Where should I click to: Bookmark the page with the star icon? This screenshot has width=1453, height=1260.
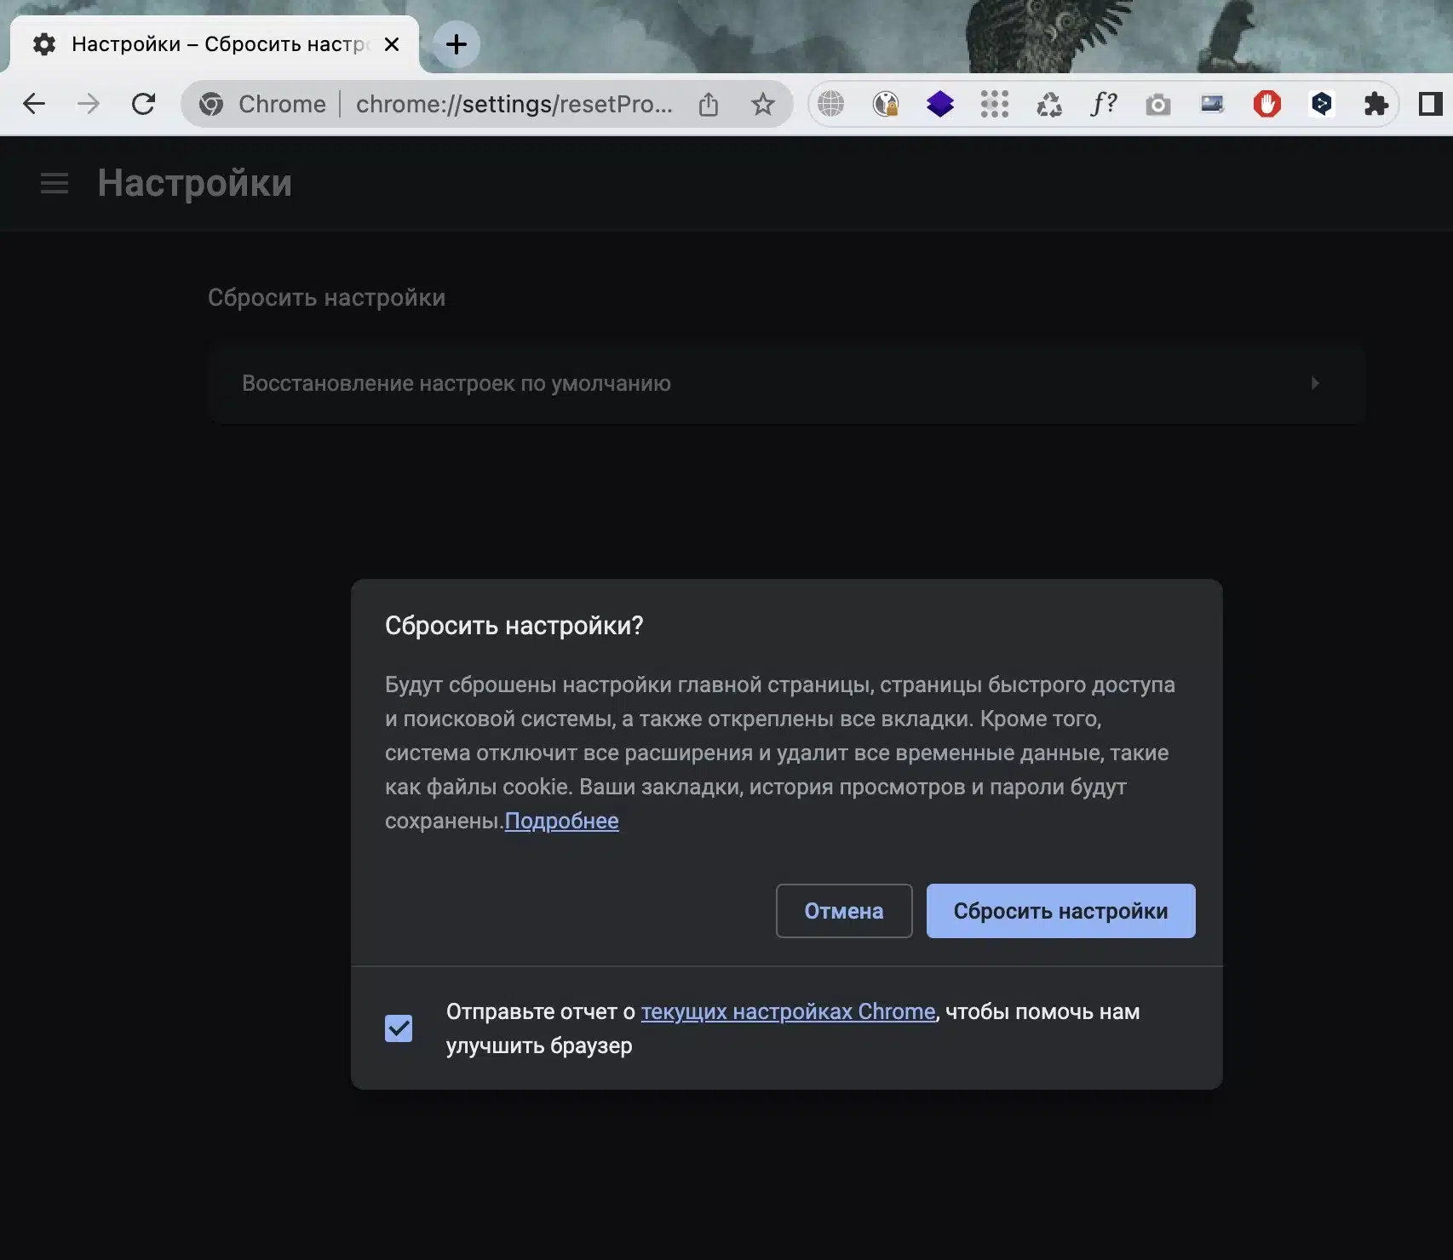[762, 104]
